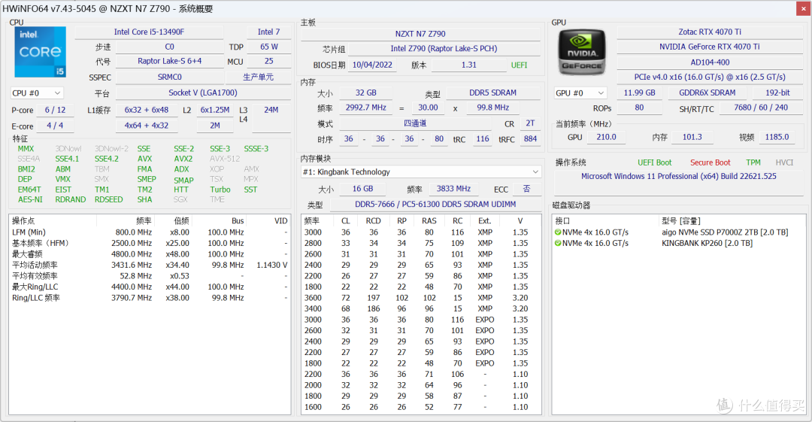
Task: Click the 3600 XMP timing row
Action: [x=421, y=298]
